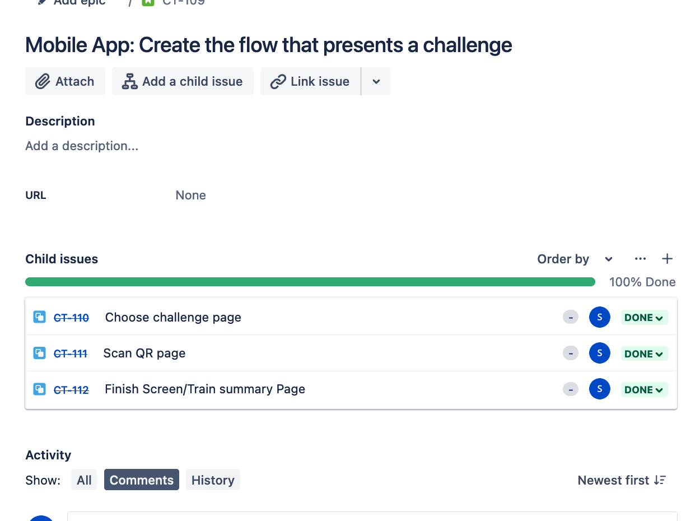Click assignee avatar on Scan QR page row

[600, 353]
